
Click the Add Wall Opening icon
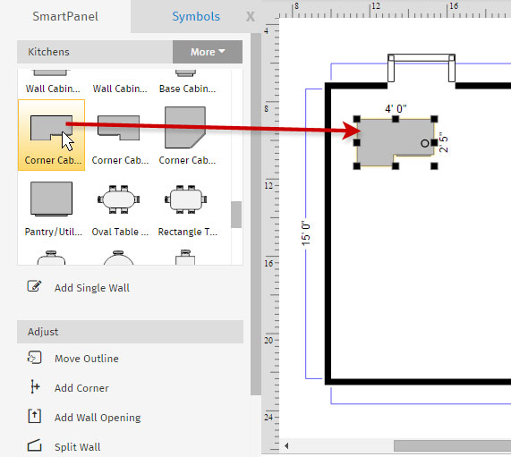34,416
